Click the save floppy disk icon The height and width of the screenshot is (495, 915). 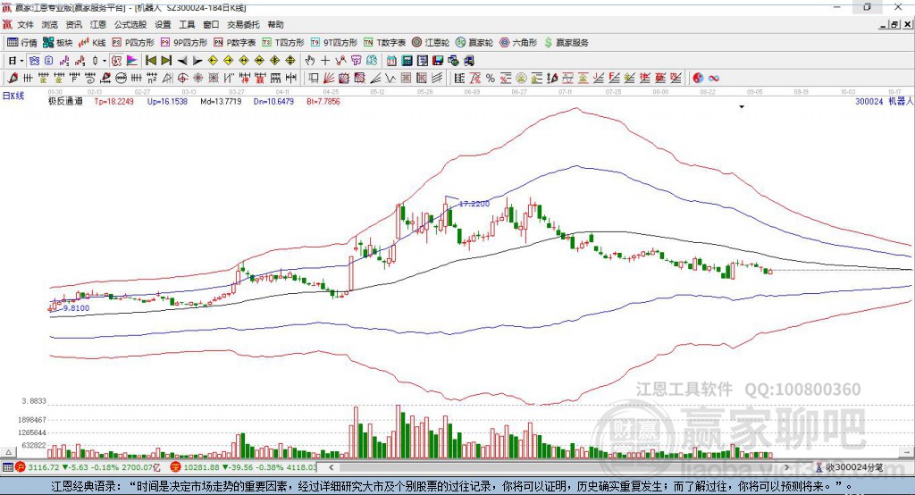tap(438, 61)
